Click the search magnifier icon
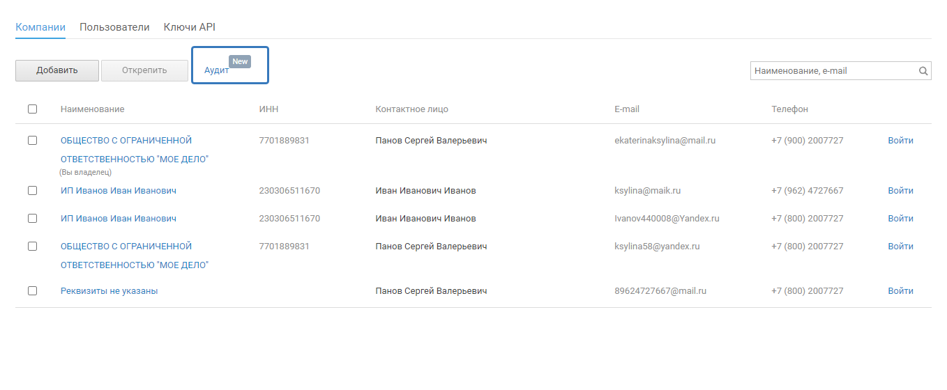 point(923,71)
